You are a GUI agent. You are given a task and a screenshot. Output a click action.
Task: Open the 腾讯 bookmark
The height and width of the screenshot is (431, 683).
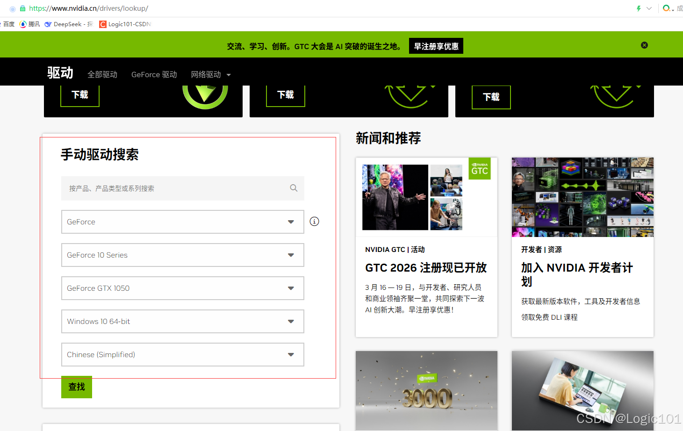(x=30, y=24)
